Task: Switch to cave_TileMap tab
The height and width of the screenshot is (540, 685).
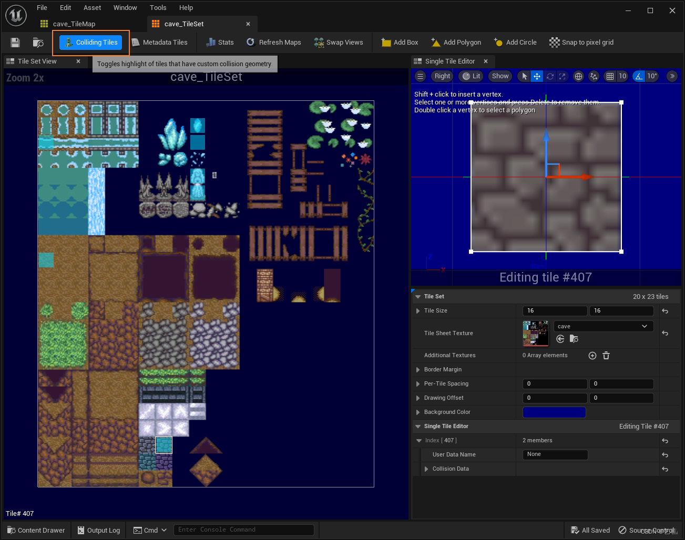Action: (x=74, y=24)
